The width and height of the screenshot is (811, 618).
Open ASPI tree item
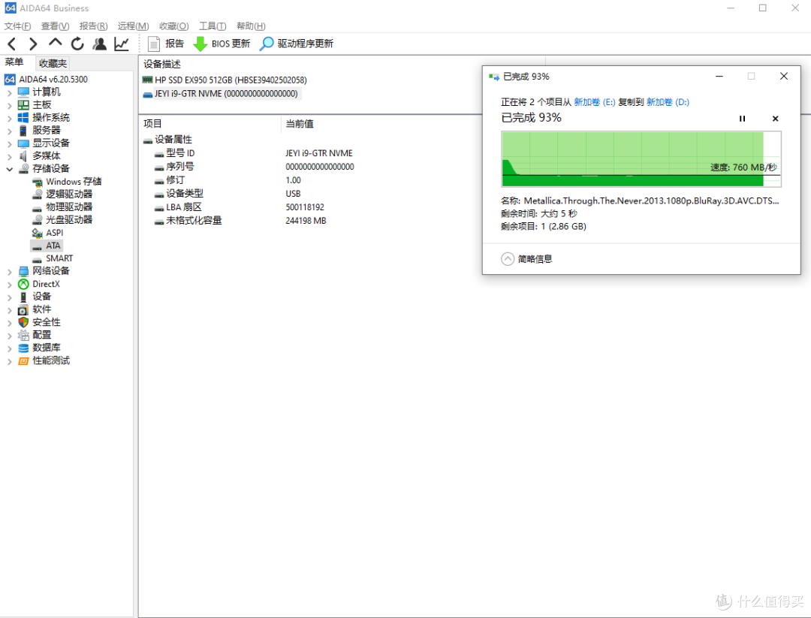[x=47, y=233]
